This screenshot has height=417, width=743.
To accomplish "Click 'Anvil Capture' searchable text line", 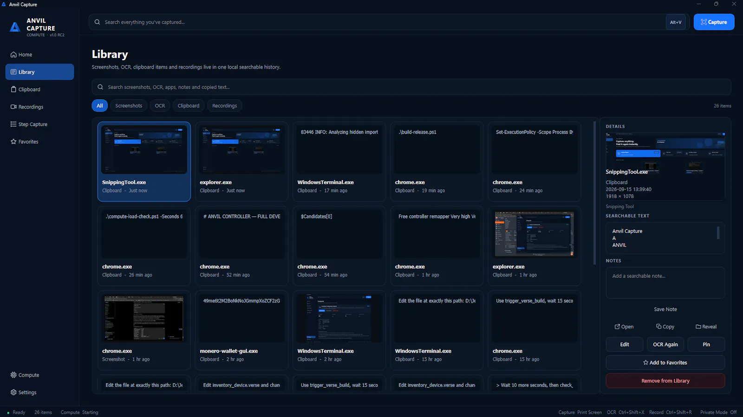I will pyautogui.click(x=627, y=231).
